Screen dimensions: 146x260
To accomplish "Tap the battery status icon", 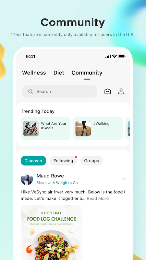I will coord(122,56).
